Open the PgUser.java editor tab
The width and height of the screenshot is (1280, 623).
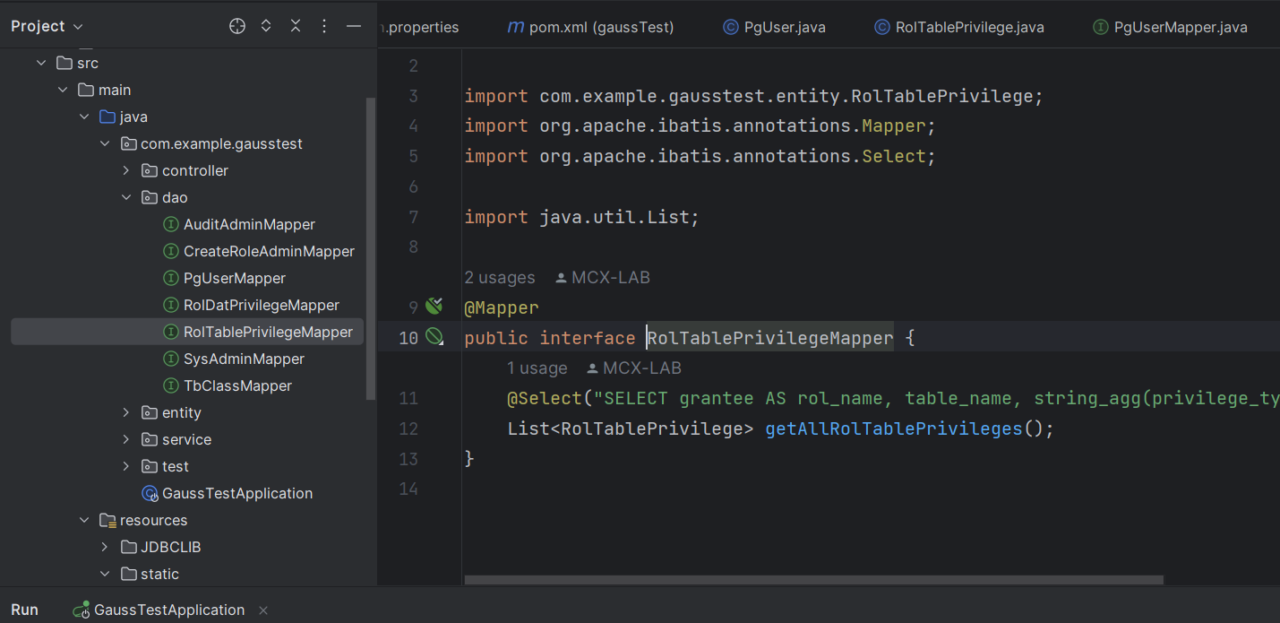tap(775, 27)
